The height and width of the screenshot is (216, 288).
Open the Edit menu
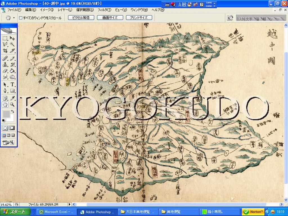click(30, 10)
